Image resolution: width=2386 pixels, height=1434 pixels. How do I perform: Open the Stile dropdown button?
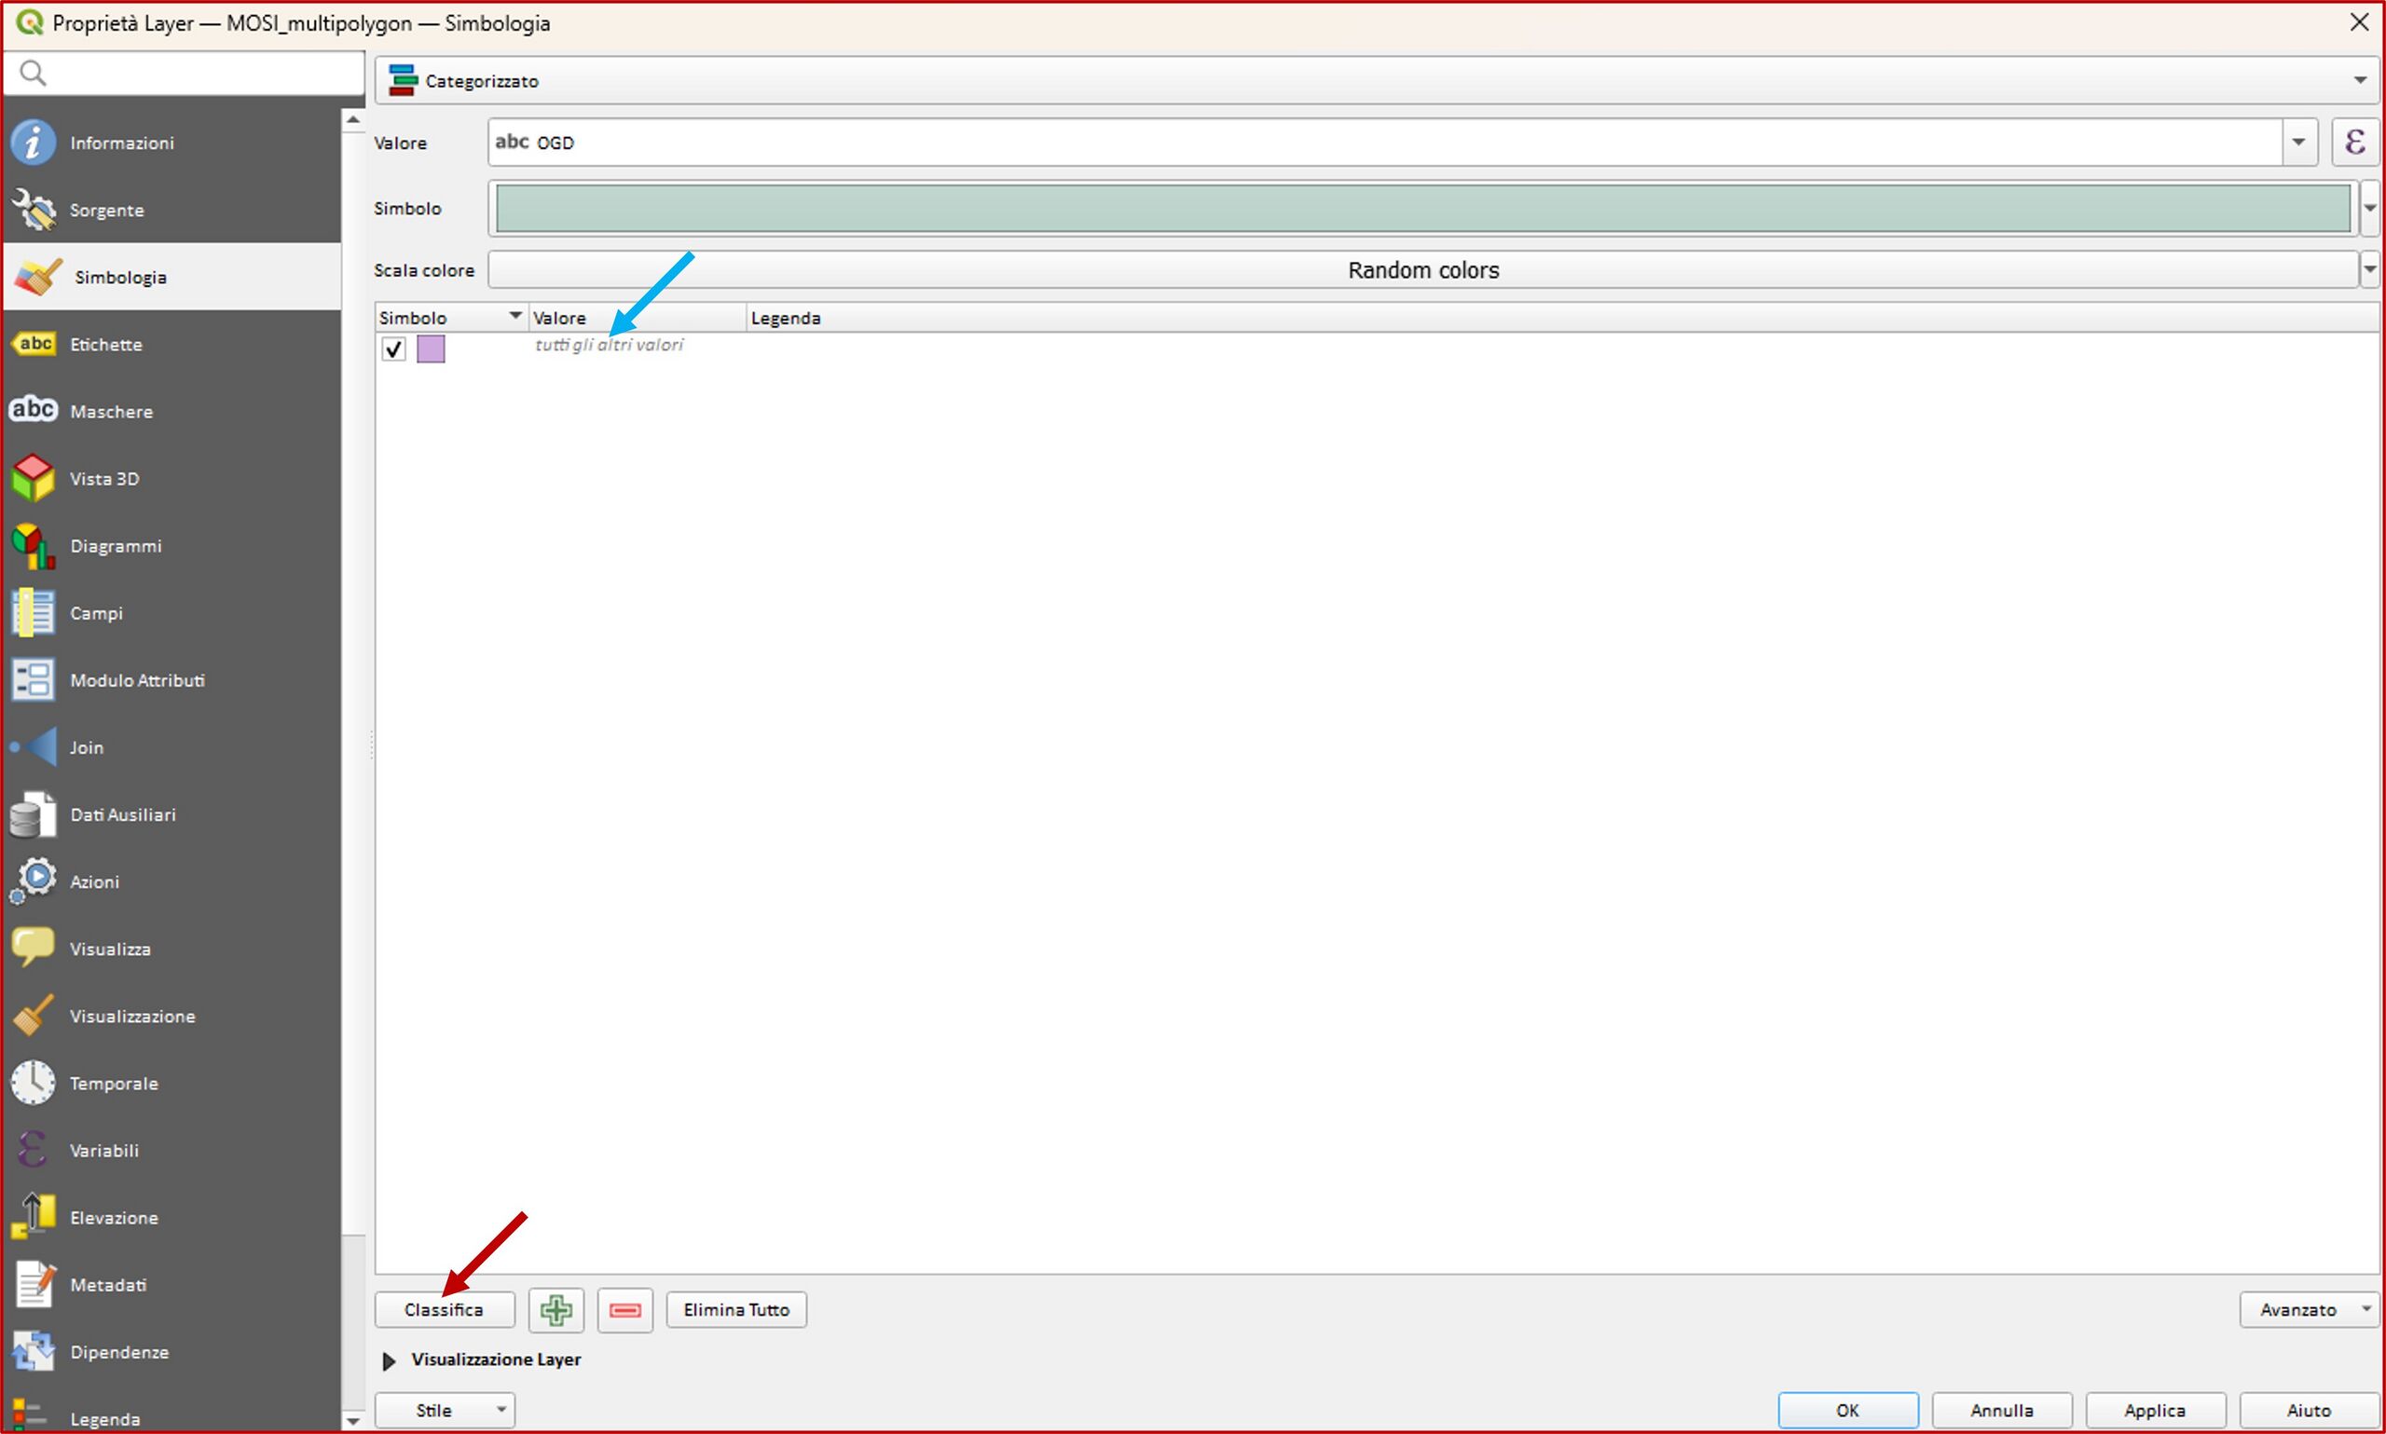(x=445, y=1411)
